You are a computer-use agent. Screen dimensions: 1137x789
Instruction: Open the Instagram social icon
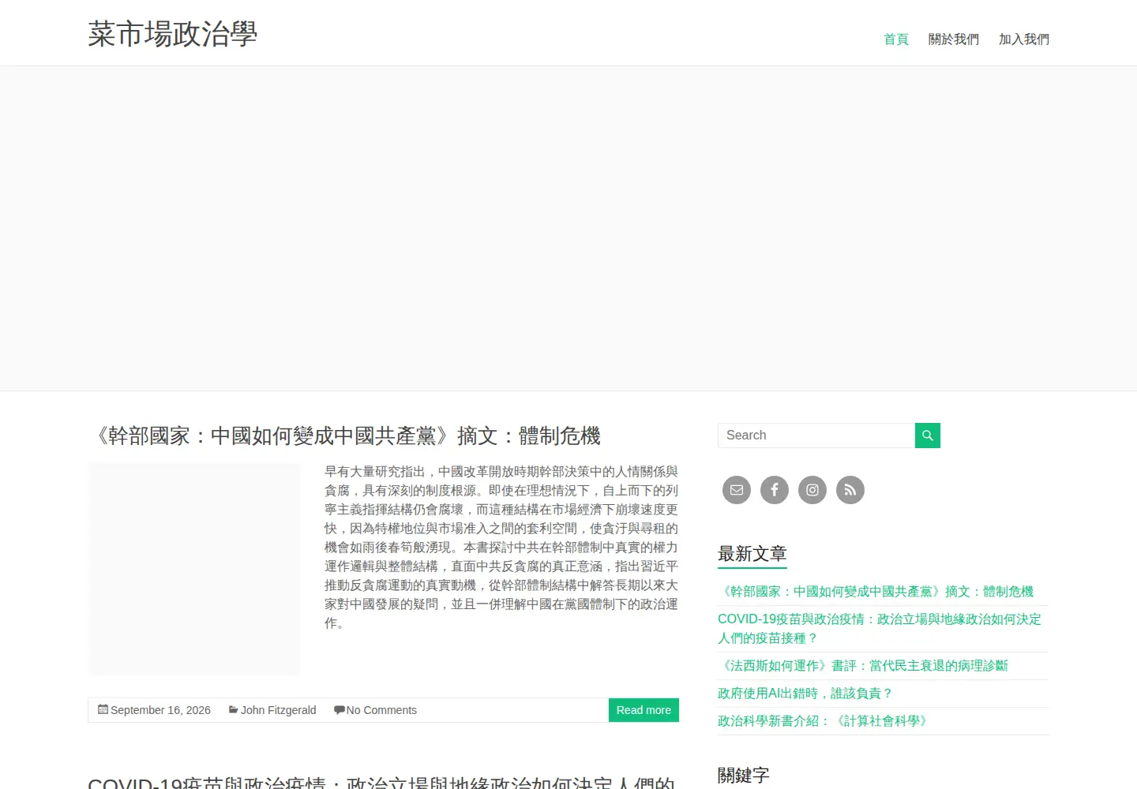(812, 490)
